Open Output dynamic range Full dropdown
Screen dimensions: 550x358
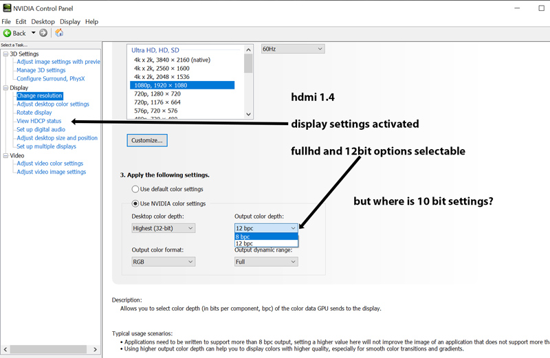click(x=266, y=262)
